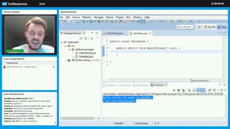Click Package Explorer horizontal scrollbar right arrow
Image resolution: width=230 pixels, height=129 pixels.
[98, 118]
